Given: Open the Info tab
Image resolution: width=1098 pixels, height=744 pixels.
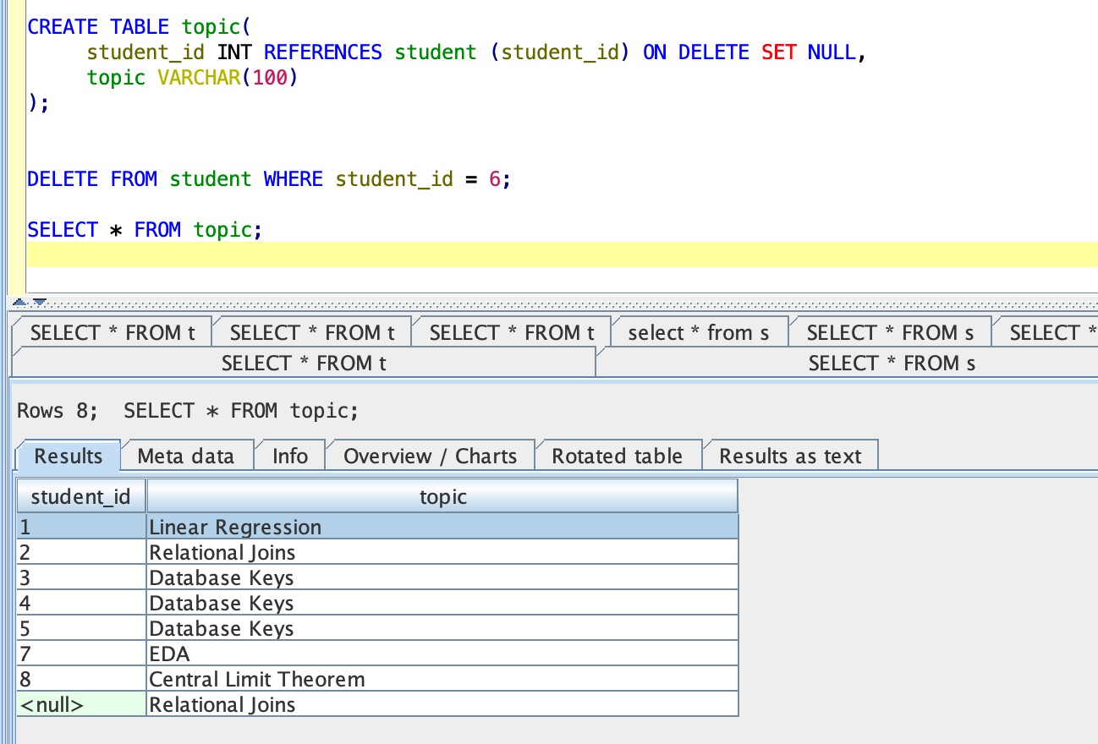Looking at the screenshot, I should click(289, 456).
